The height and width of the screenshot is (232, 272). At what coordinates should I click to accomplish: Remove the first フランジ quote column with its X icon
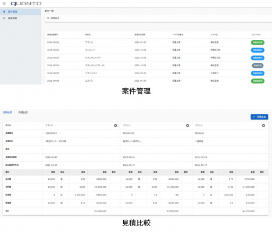click(116, 125)
